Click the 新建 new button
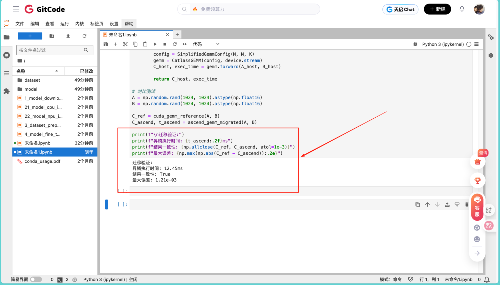500x285 pixels. [437, 9]
